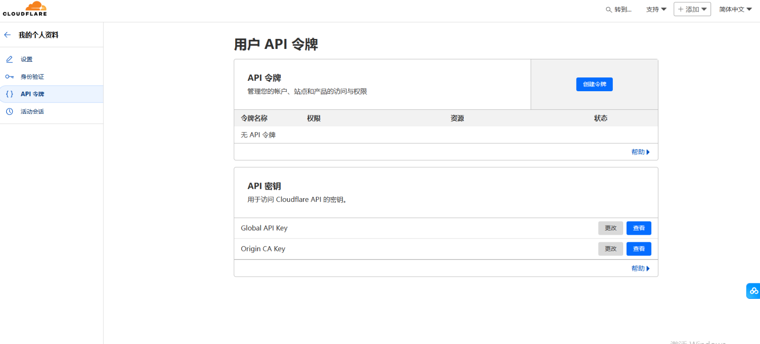Image resolution: width=760 pixels, height=344 pixels.
Task: Click the Cloudflare logo
Action: (x=25, y=9)
